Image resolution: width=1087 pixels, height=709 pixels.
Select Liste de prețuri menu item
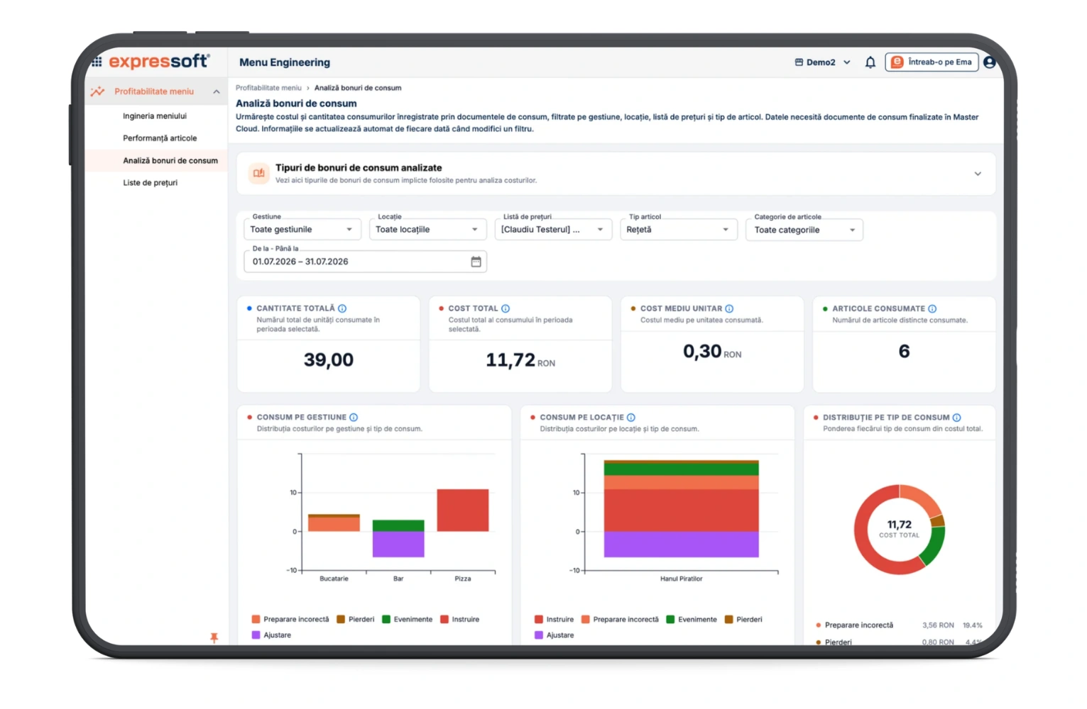[x=150, y=183]
